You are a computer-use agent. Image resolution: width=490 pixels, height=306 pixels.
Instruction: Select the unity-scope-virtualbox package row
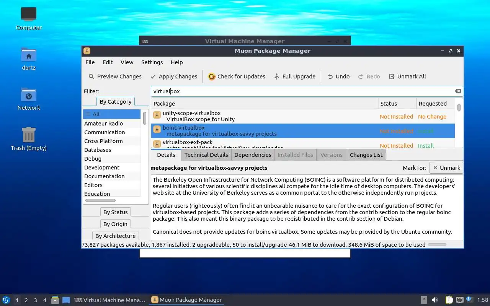click(x=303, y=116)
